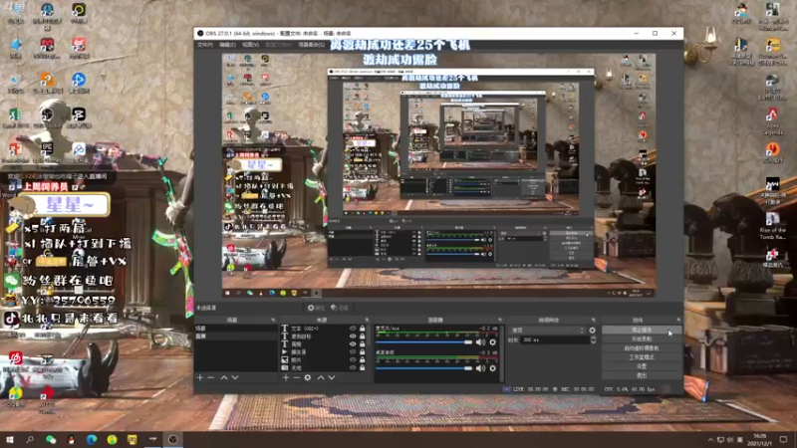The image size is (797, 448).
Task: Open properties gear above the Scenes panel
Action: tap(316, 308)
